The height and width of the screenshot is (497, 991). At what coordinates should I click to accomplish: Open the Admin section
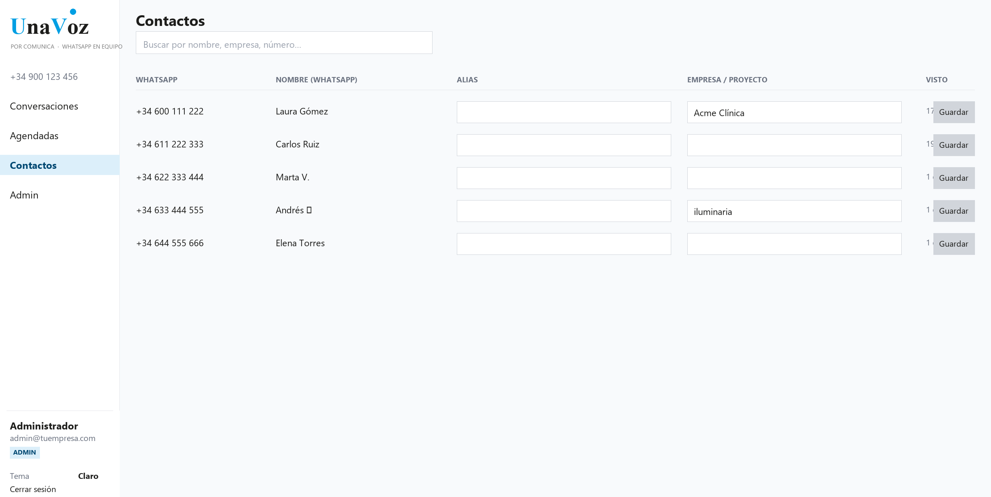point(24,195)
